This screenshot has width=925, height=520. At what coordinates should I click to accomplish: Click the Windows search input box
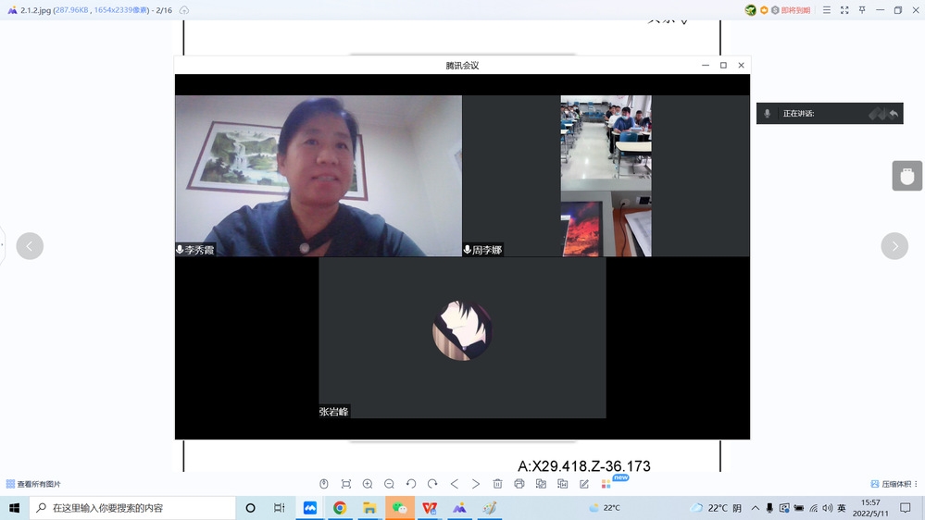coord(134,508)
